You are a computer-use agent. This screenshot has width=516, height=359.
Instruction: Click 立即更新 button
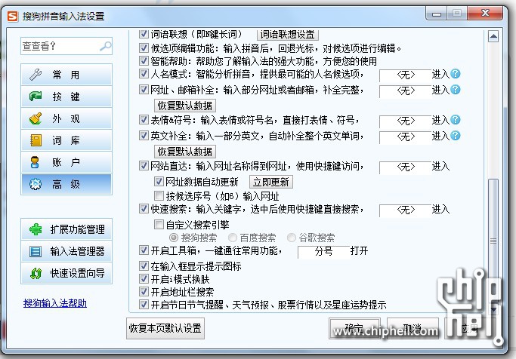271,182
